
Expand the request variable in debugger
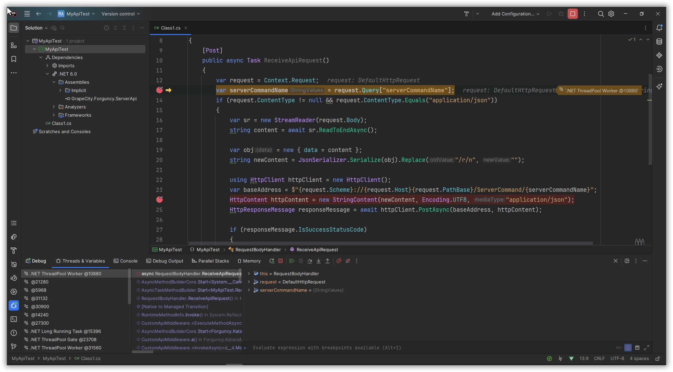pos(249,282)
